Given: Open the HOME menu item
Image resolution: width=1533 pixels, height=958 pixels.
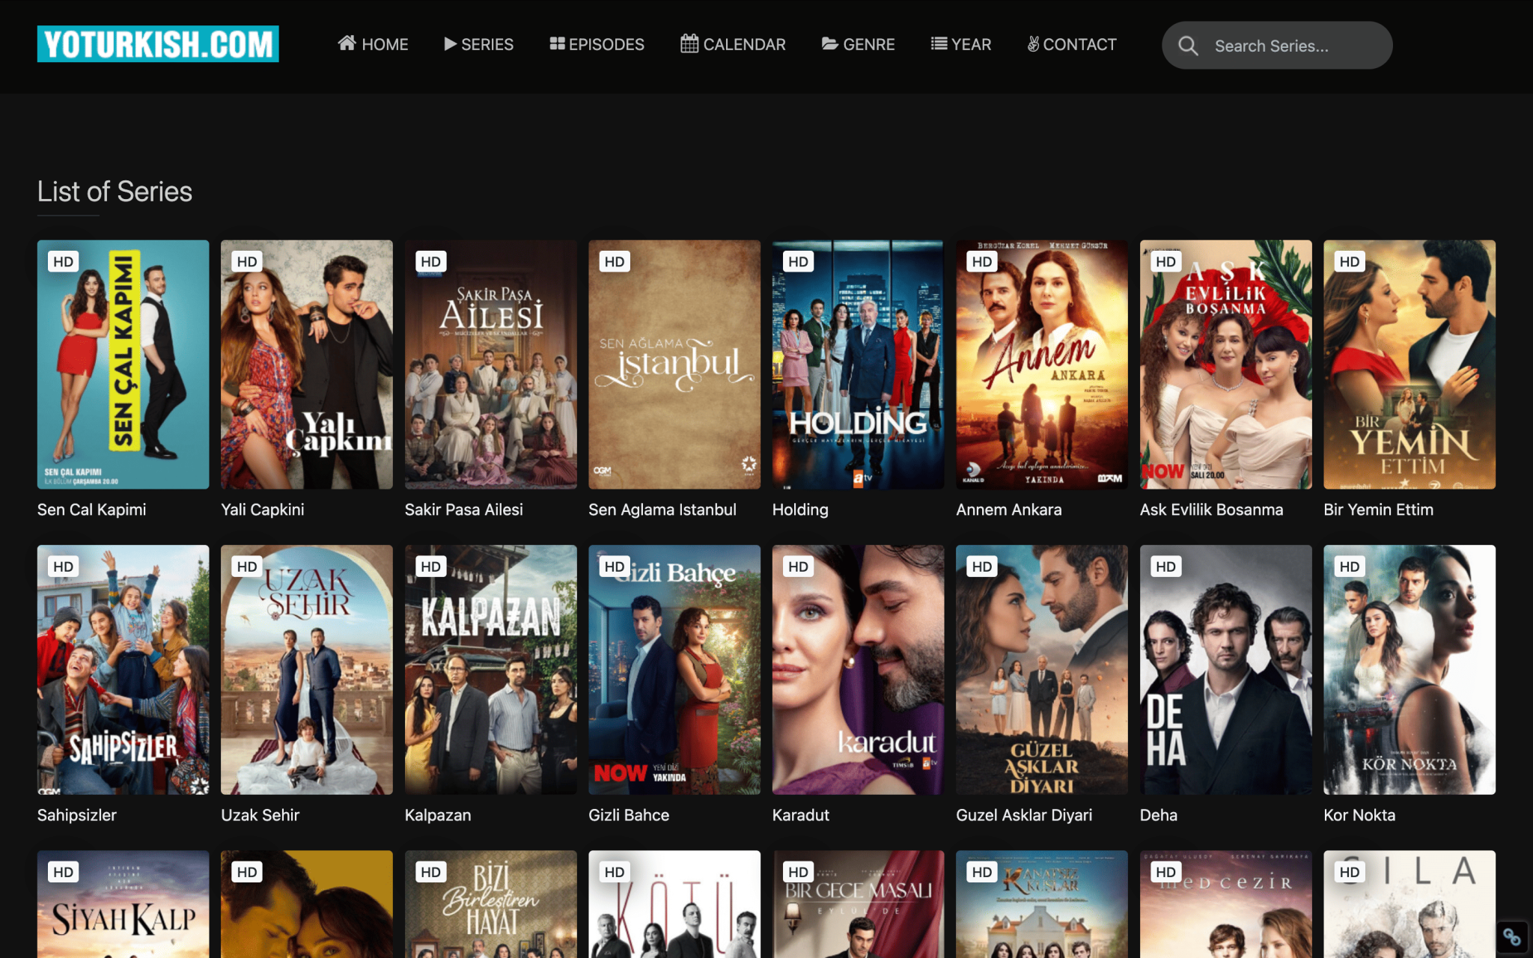Looking at the screenshot, I should click(x=373, y=44).
